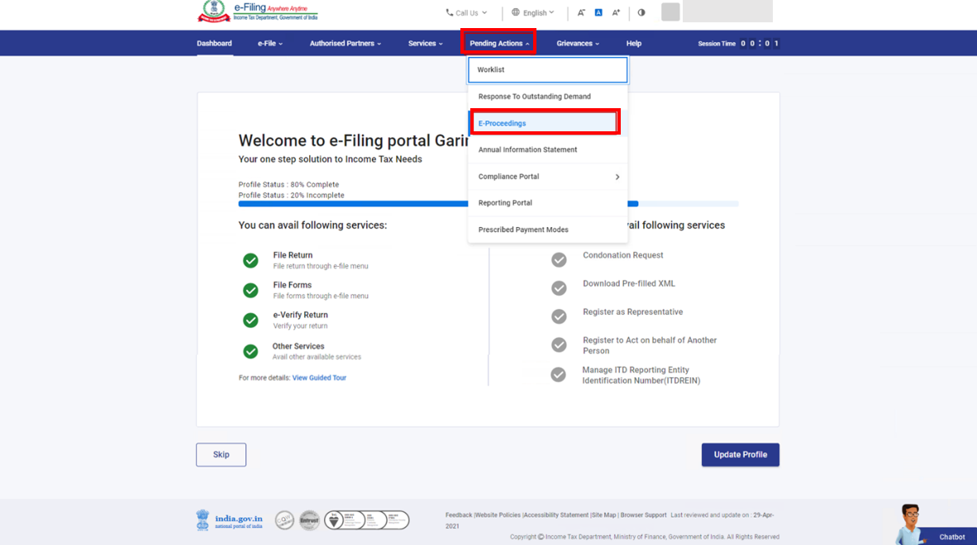The image size is (977, 545).
Task: Click the Skip button
Action: [x=221, y=455]
